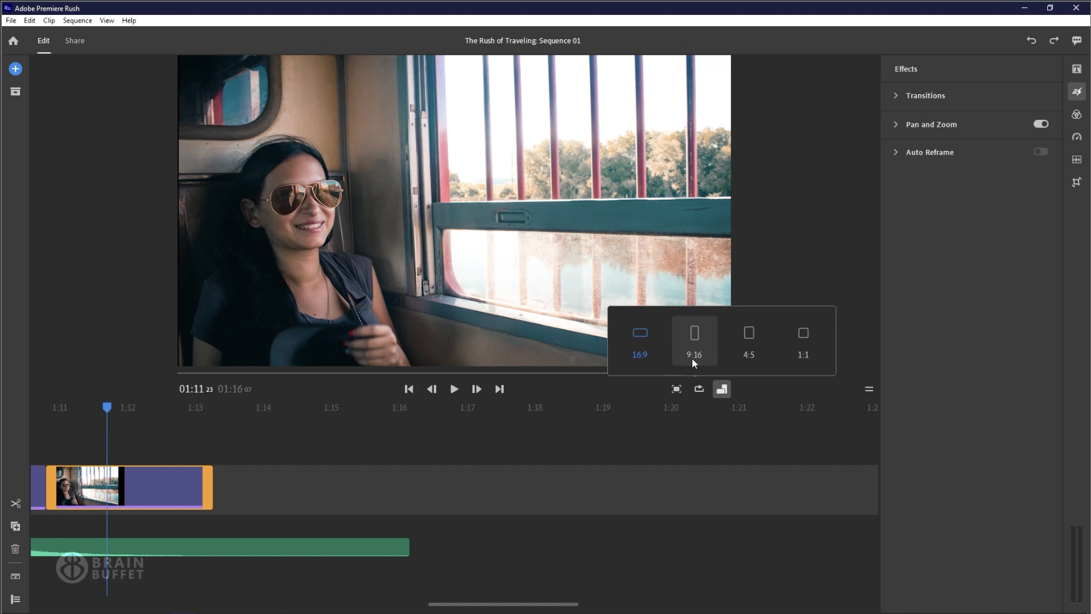Select the Crop and Rotate tool
Image resolution: width=1091 pixels, height=614 pixels.
[x=1077, y=182]
